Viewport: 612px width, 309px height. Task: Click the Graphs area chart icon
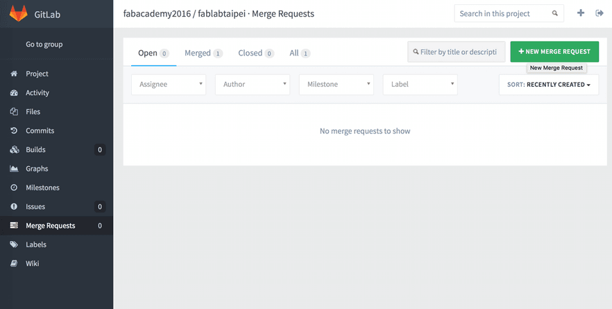pyautogui.click(x=14, y=168)
